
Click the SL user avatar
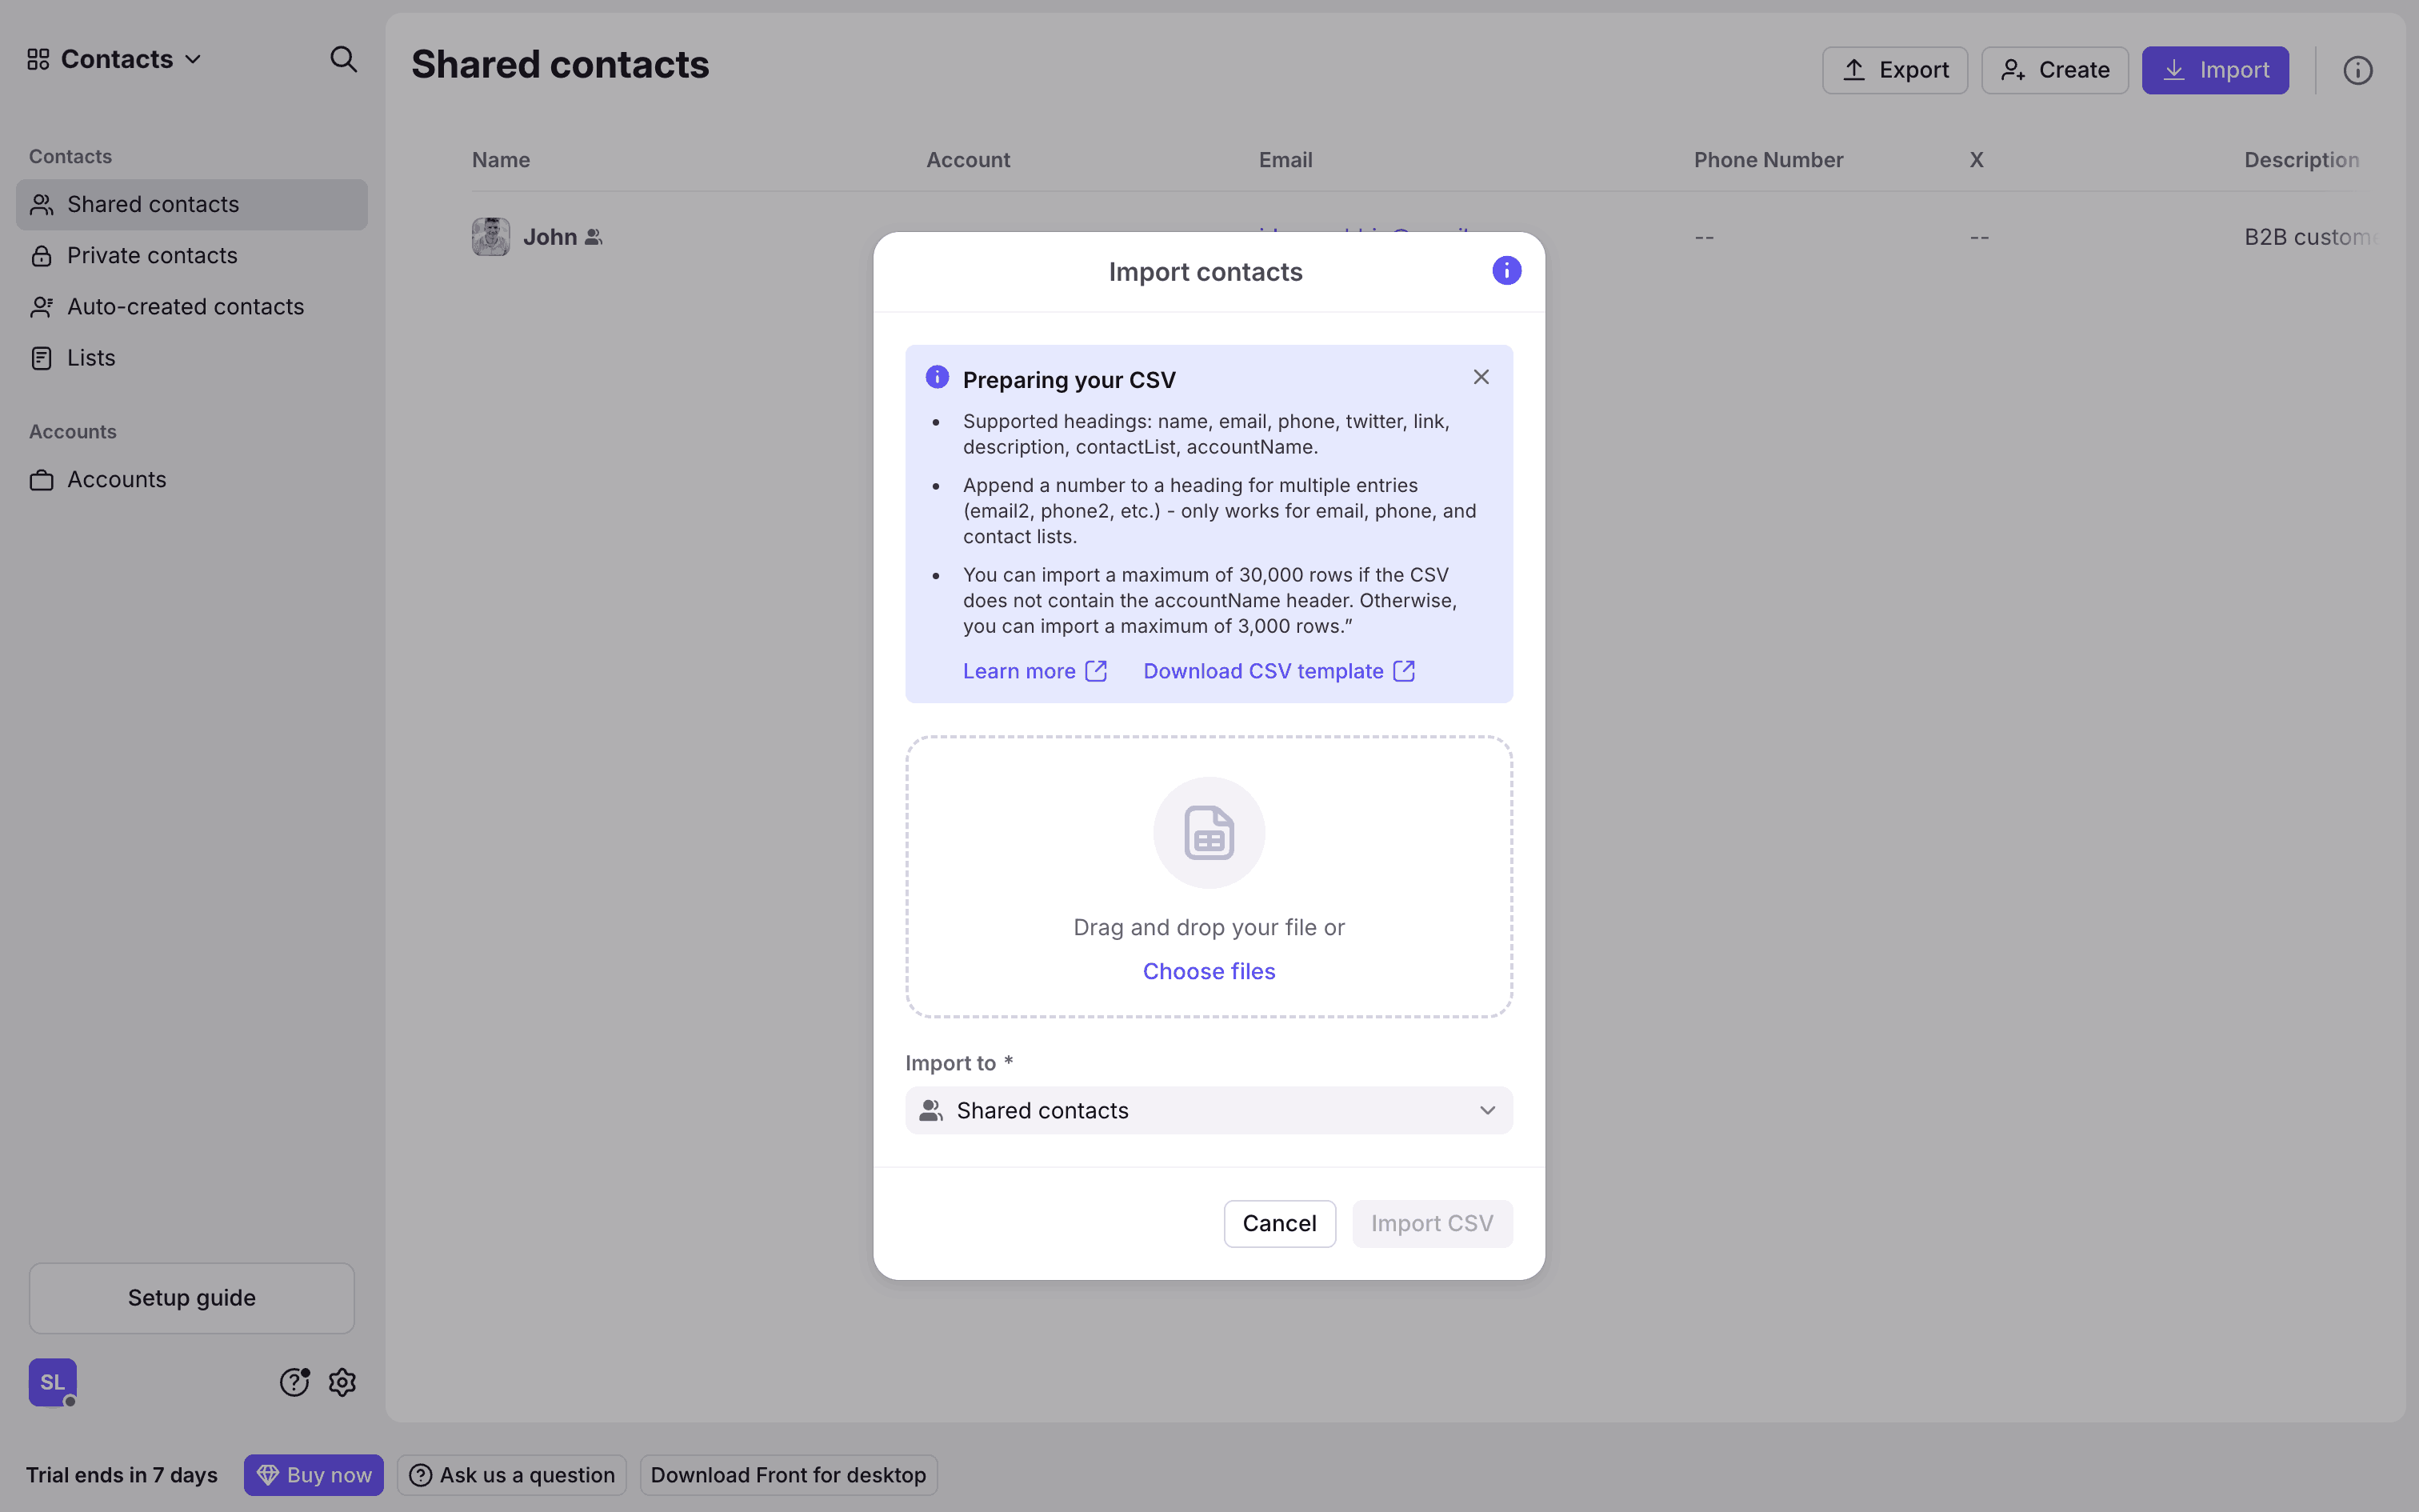coord(52,1382)
